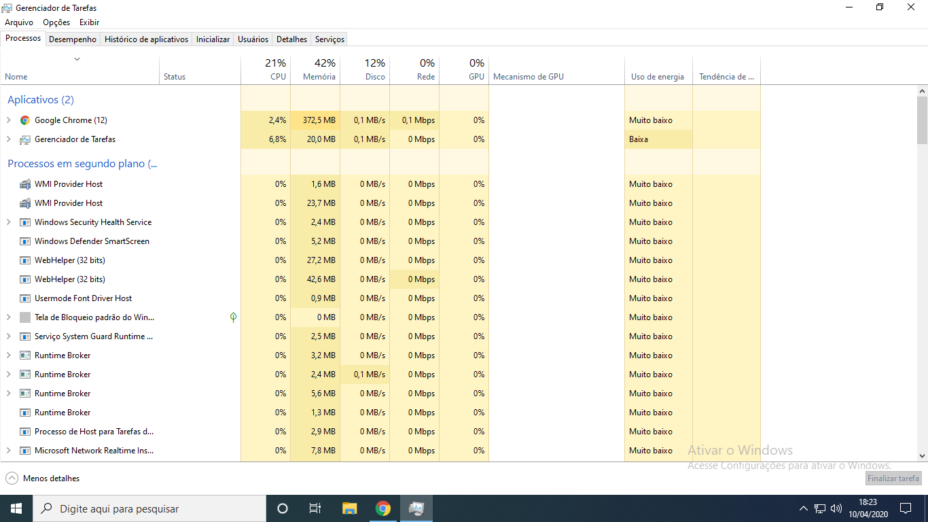Expand the Gerenciador de Tarefas process group
The height and width of the screenshot is (522, 928).
(9, 139)
